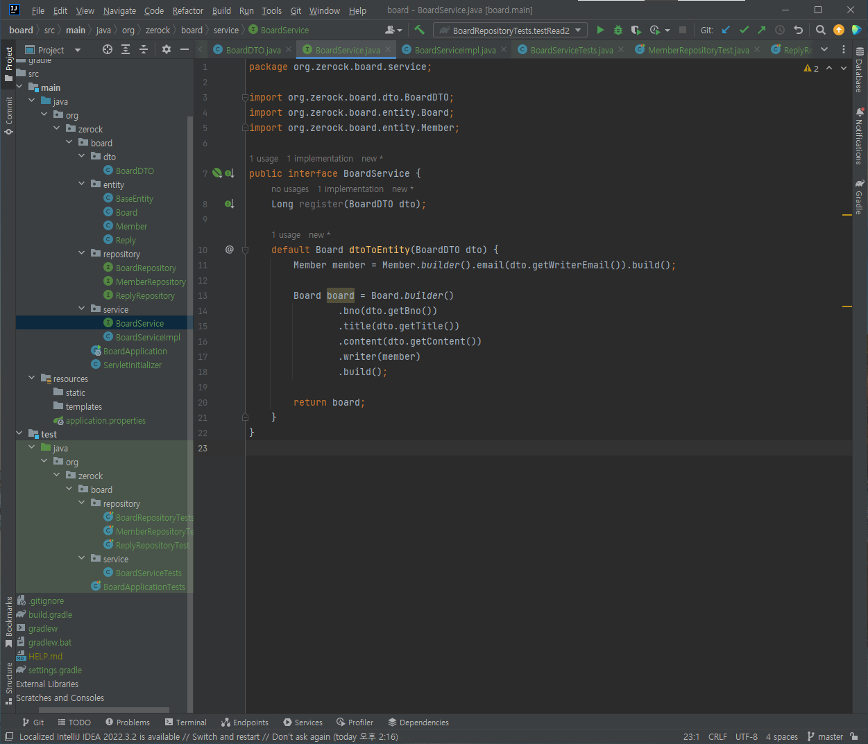This screenshot has height=744, width=868.
Task: Click Collapse All in Project panel
Action: coord(144,49)
